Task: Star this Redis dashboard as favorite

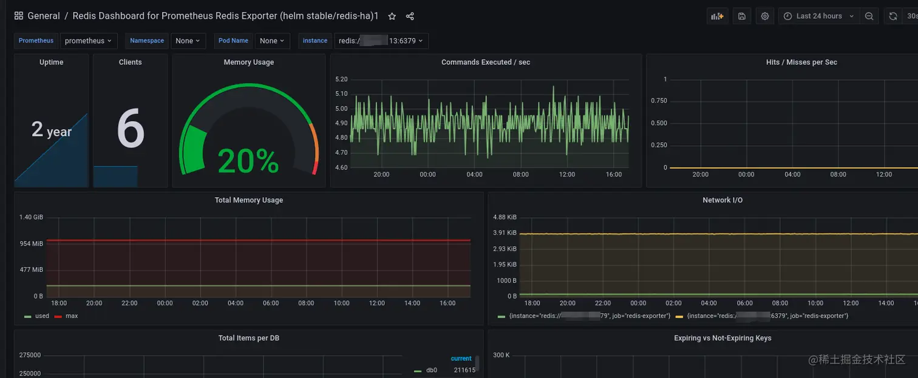Action: pos(392,16)
